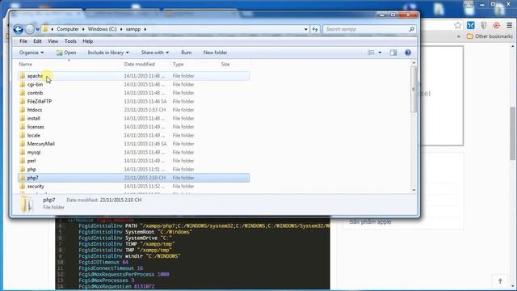Select the apache folder
The width and height of the screenshot is (517, 291).
point(133,76)
